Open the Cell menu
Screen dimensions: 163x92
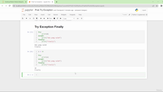49,15
